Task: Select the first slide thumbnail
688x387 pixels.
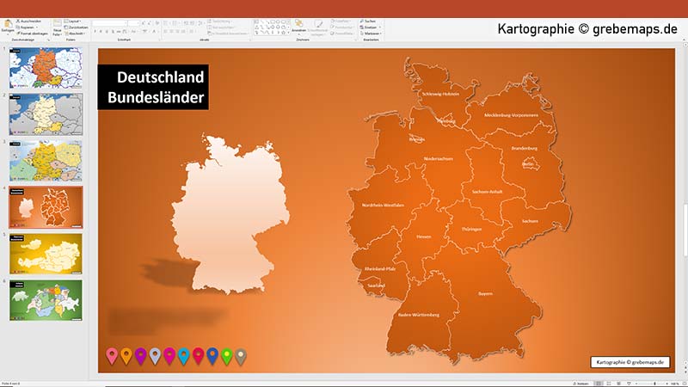Action: click(46, 68)
